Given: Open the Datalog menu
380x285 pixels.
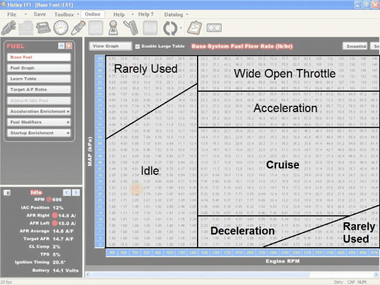Looking at the screenshot, I should click(174, 15).
